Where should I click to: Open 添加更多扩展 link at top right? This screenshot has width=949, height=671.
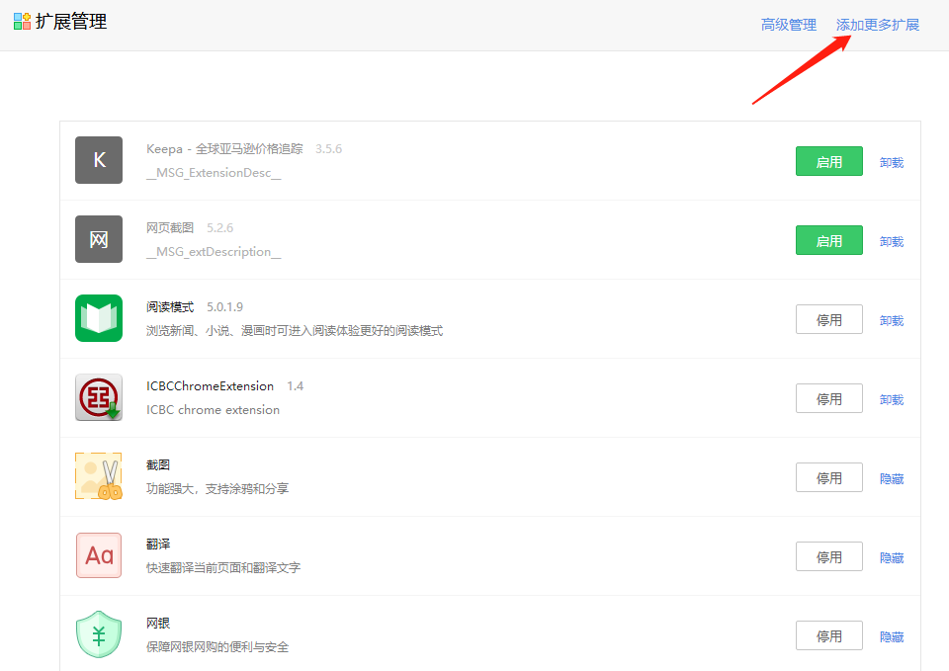coord(877,25)
